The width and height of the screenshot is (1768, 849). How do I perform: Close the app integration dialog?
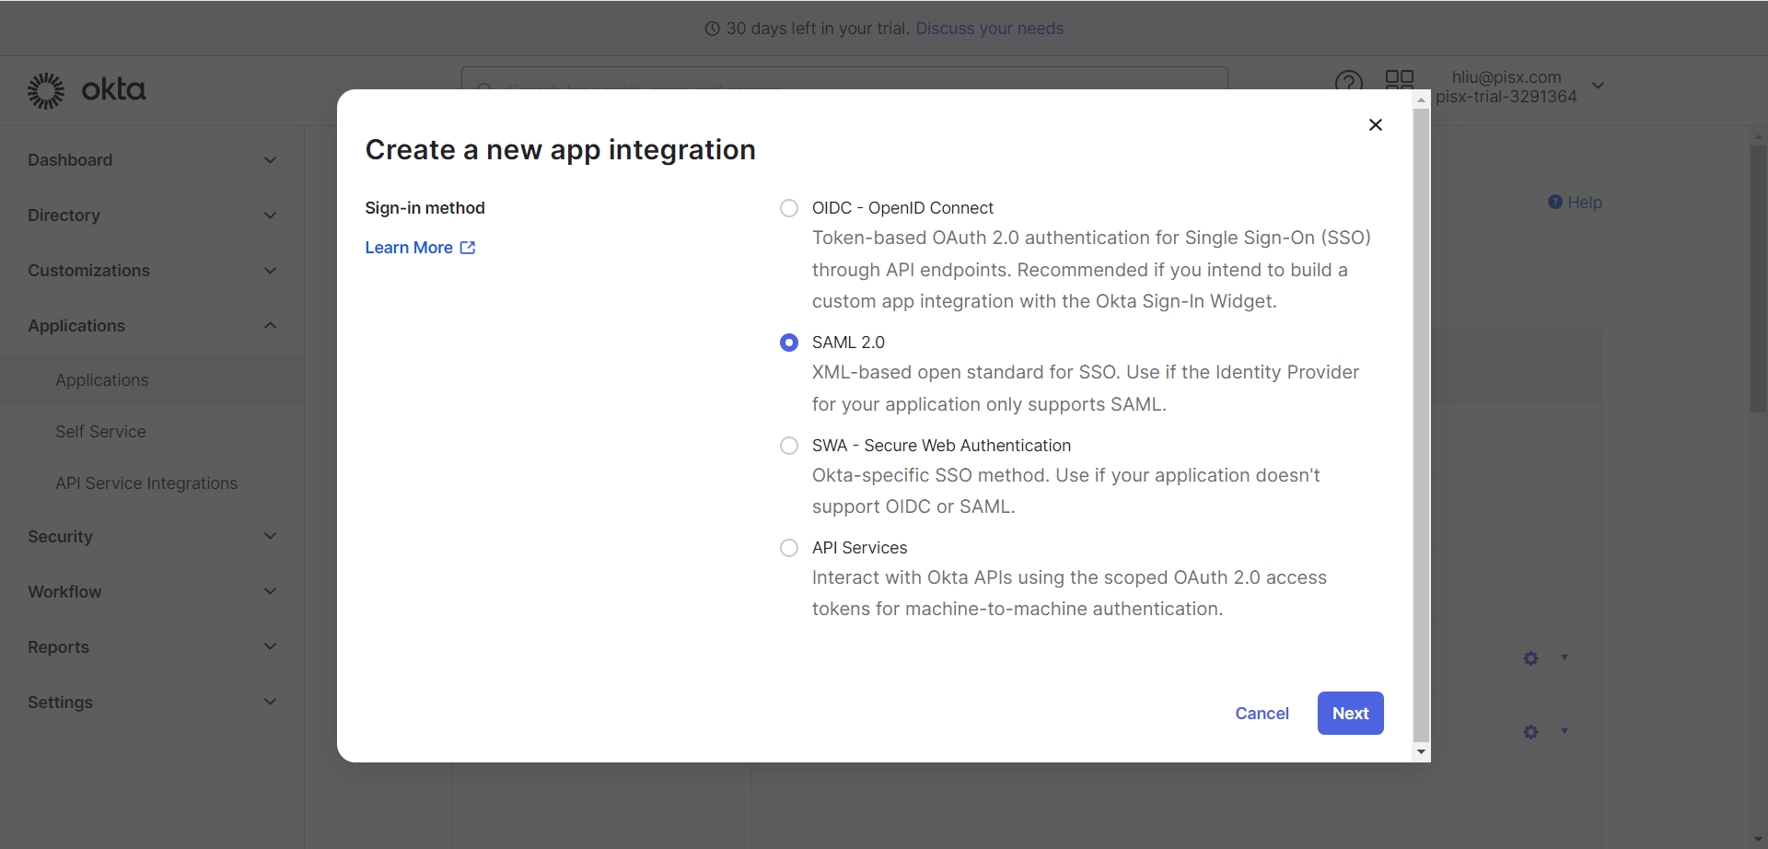[1375, 125]
